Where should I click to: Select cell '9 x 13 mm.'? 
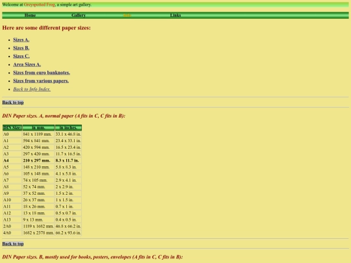tap(38, 219)
